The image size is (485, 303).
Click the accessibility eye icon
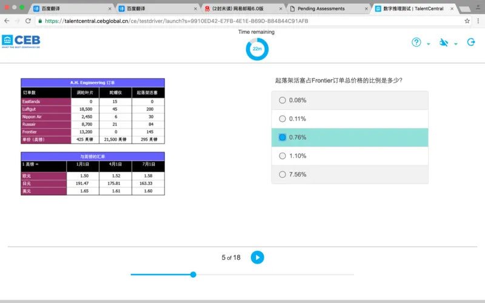tap(444, 42)
